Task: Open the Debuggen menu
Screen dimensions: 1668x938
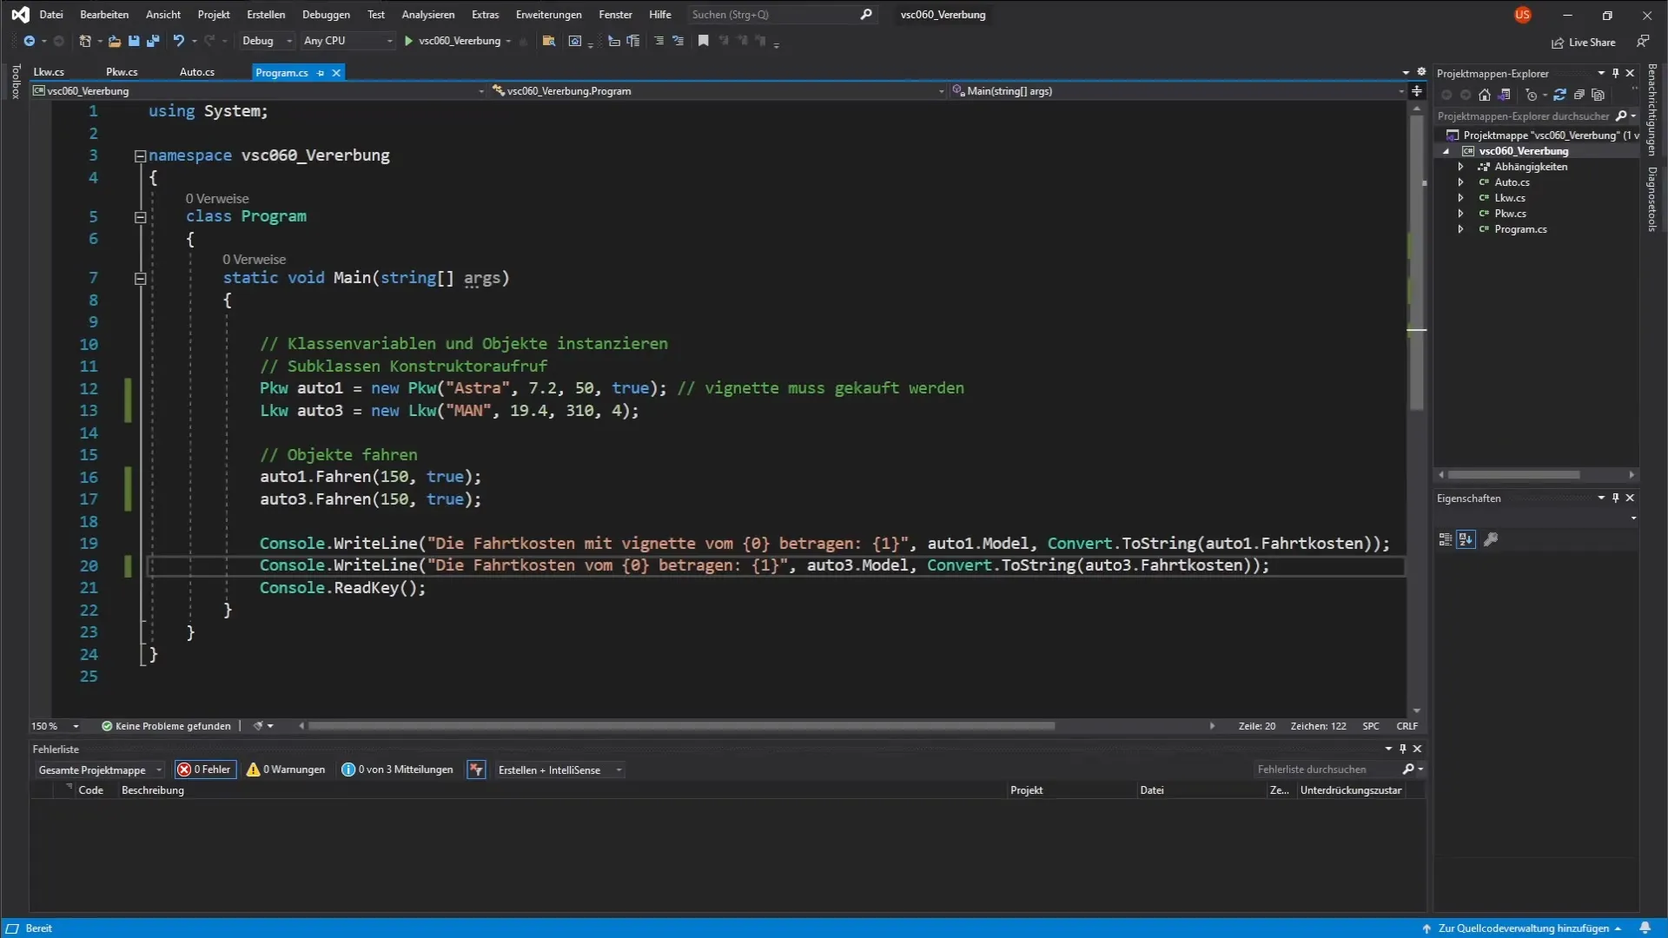Action: [326, 15]
